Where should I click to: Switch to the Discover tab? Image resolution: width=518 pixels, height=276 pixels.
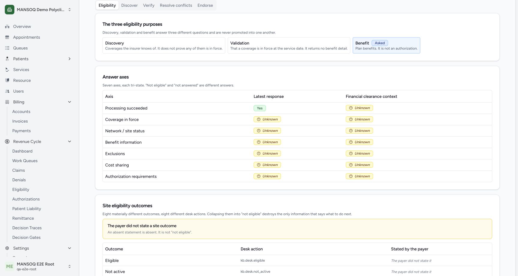tap(129, 5)
